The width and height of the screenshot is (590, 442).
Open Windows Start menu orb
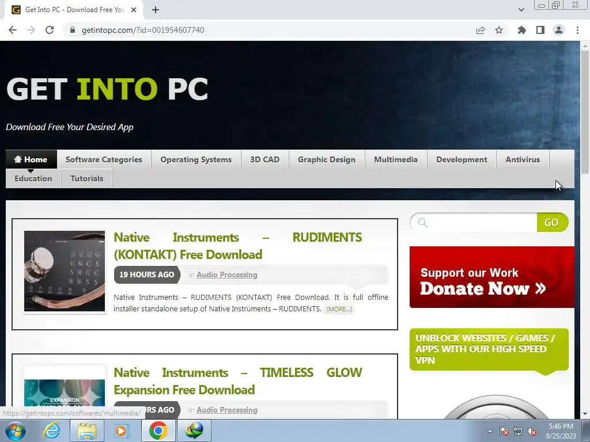click(x=15, y=430)
